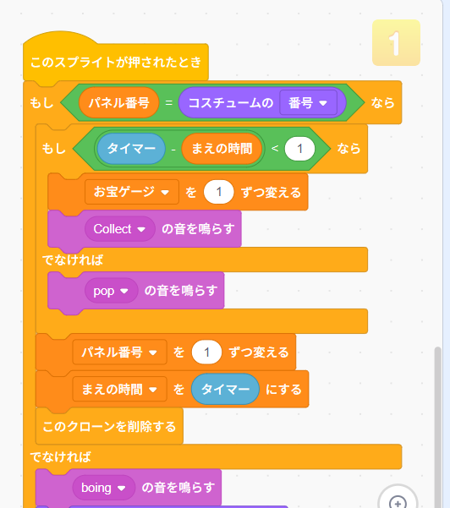The width and height of the screenshot is (450, 508).
Task: Open the パネル番号 variable dropdown in change block
Action: (119, 352)
